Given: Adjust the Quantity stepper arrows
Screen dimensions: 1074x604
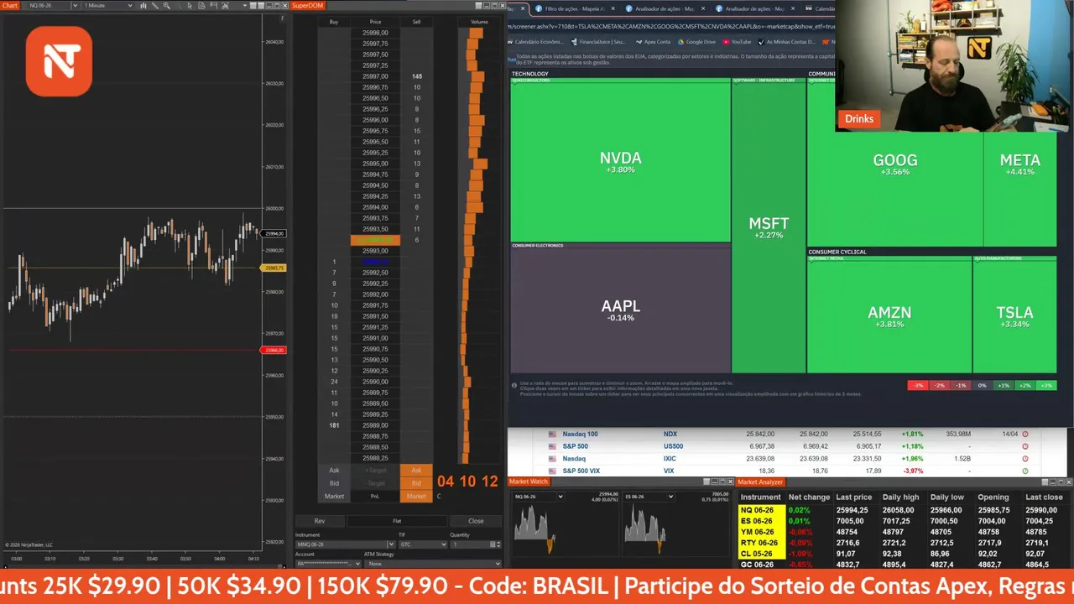Looking at the screenshot, I should (x=498, y=544).
